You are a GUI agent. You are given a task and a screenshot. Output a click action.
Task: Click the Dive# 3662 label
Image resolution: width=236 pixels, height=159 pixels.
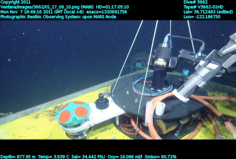196,2
